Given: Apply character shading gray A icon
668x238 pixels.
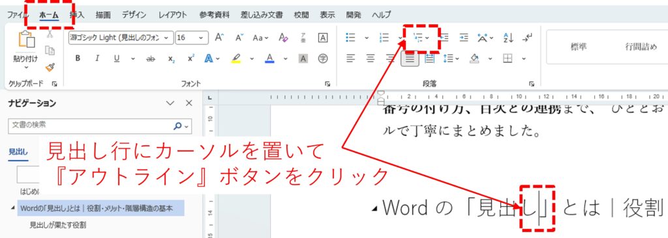Looking at the screenshot, I should [x=303, y=59].
